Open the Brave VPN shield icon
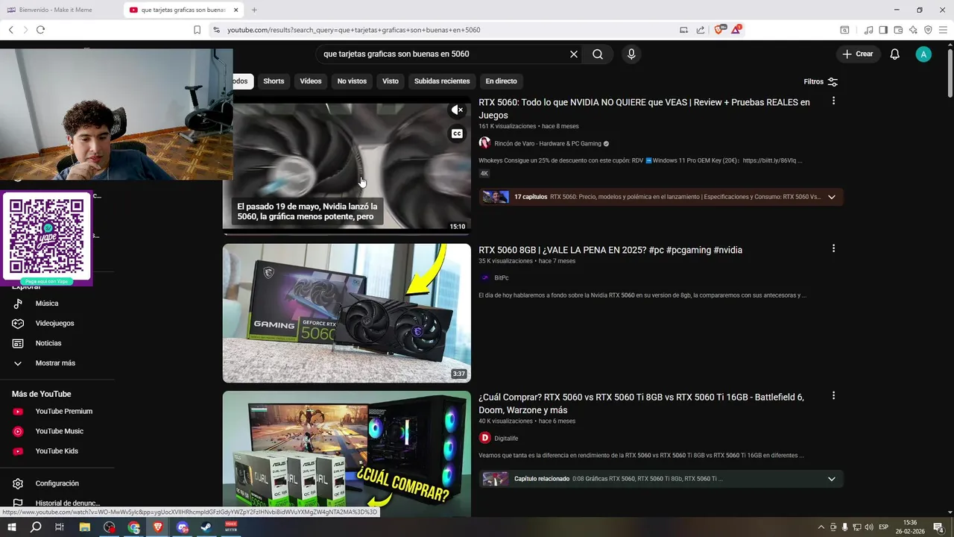This screenshot has width=954, height=537. click(928, 30)
